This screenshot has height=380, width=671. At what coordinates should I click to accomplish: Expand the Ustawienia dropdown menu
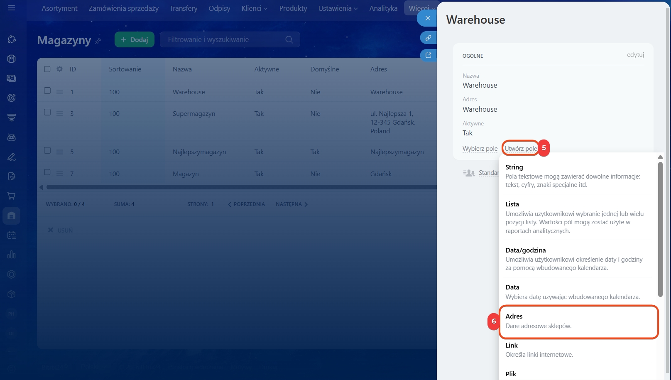(338, 8)
